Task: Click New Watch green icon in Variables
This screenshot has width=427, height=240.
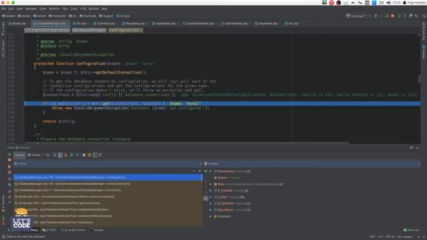Action: 205,171
